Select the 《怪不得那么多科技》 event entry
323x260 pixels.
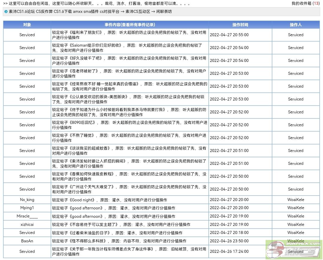coord(129,241)
